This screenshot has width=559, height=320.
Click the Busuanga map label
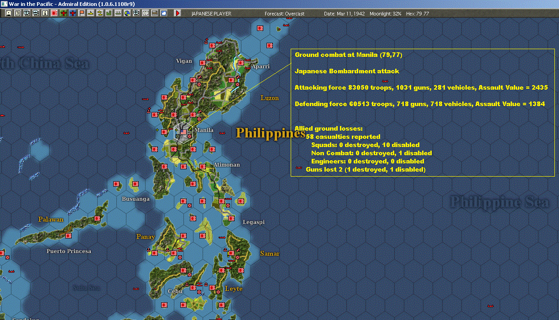[136, 199]
